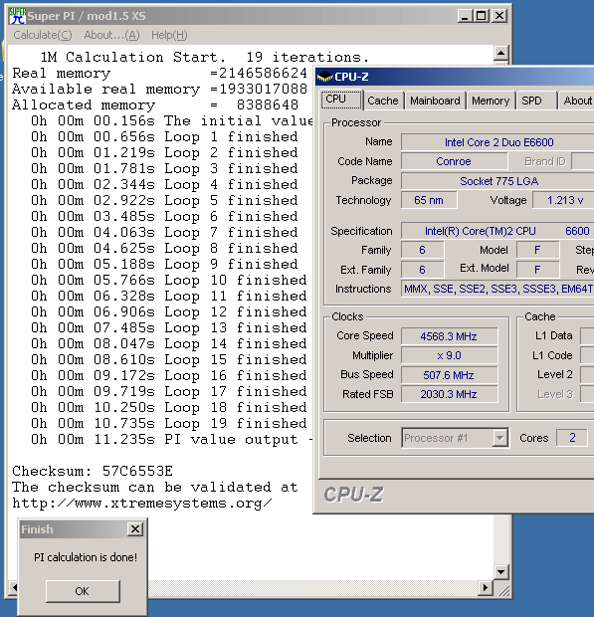
Task: Click the Bus Speed value 507.6 MHz
Action: (450, 375)
